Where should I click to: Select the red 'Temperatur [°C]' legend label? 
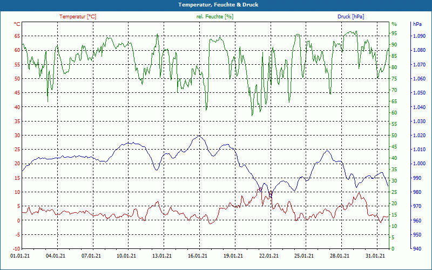[x=78, y=17]
